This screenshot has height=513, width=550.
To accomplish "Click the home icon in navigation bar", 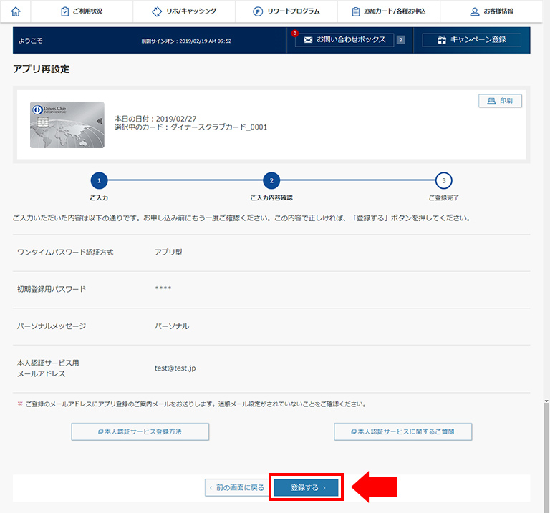I will (16, 11).
